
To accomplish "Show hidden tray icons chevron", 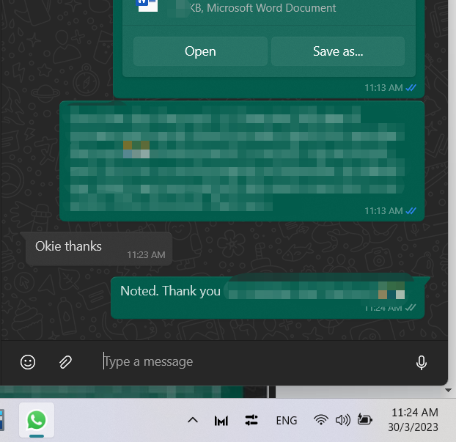I will [193, 420].
